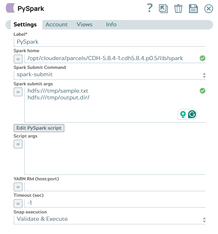The width and height of the screenshot is (218, 234).
Task: Close the PySpark settings dialog
Action: [x=209, y=9]
